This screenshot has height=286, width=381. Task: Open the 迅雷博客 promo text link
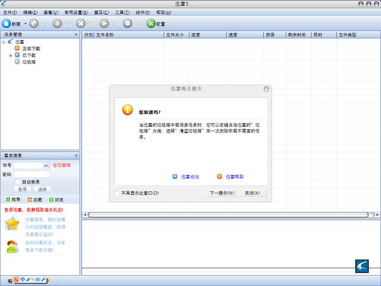coord(46,227)
